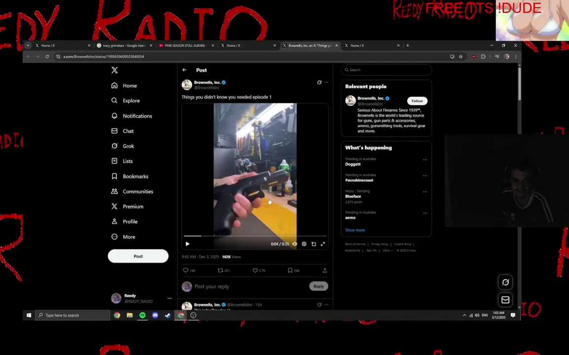This screenshot has width=569, height=355.
Task: Open a new browser tab
Action: tap(407, 45)
